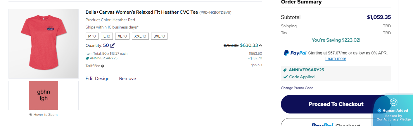Click the Tariff Fee help question icon
This screenshot has height=126, width=413.
coord(103,66)
